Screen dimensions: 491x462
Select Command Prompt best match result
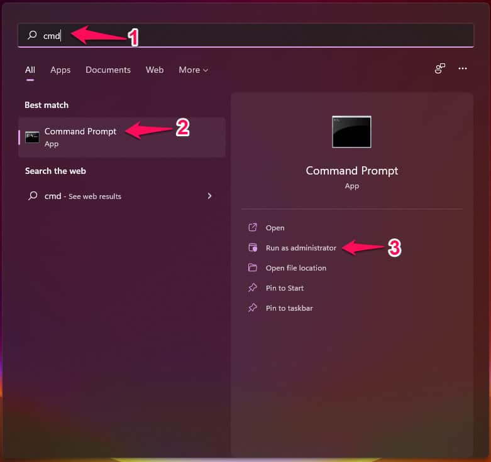[122, 137]
